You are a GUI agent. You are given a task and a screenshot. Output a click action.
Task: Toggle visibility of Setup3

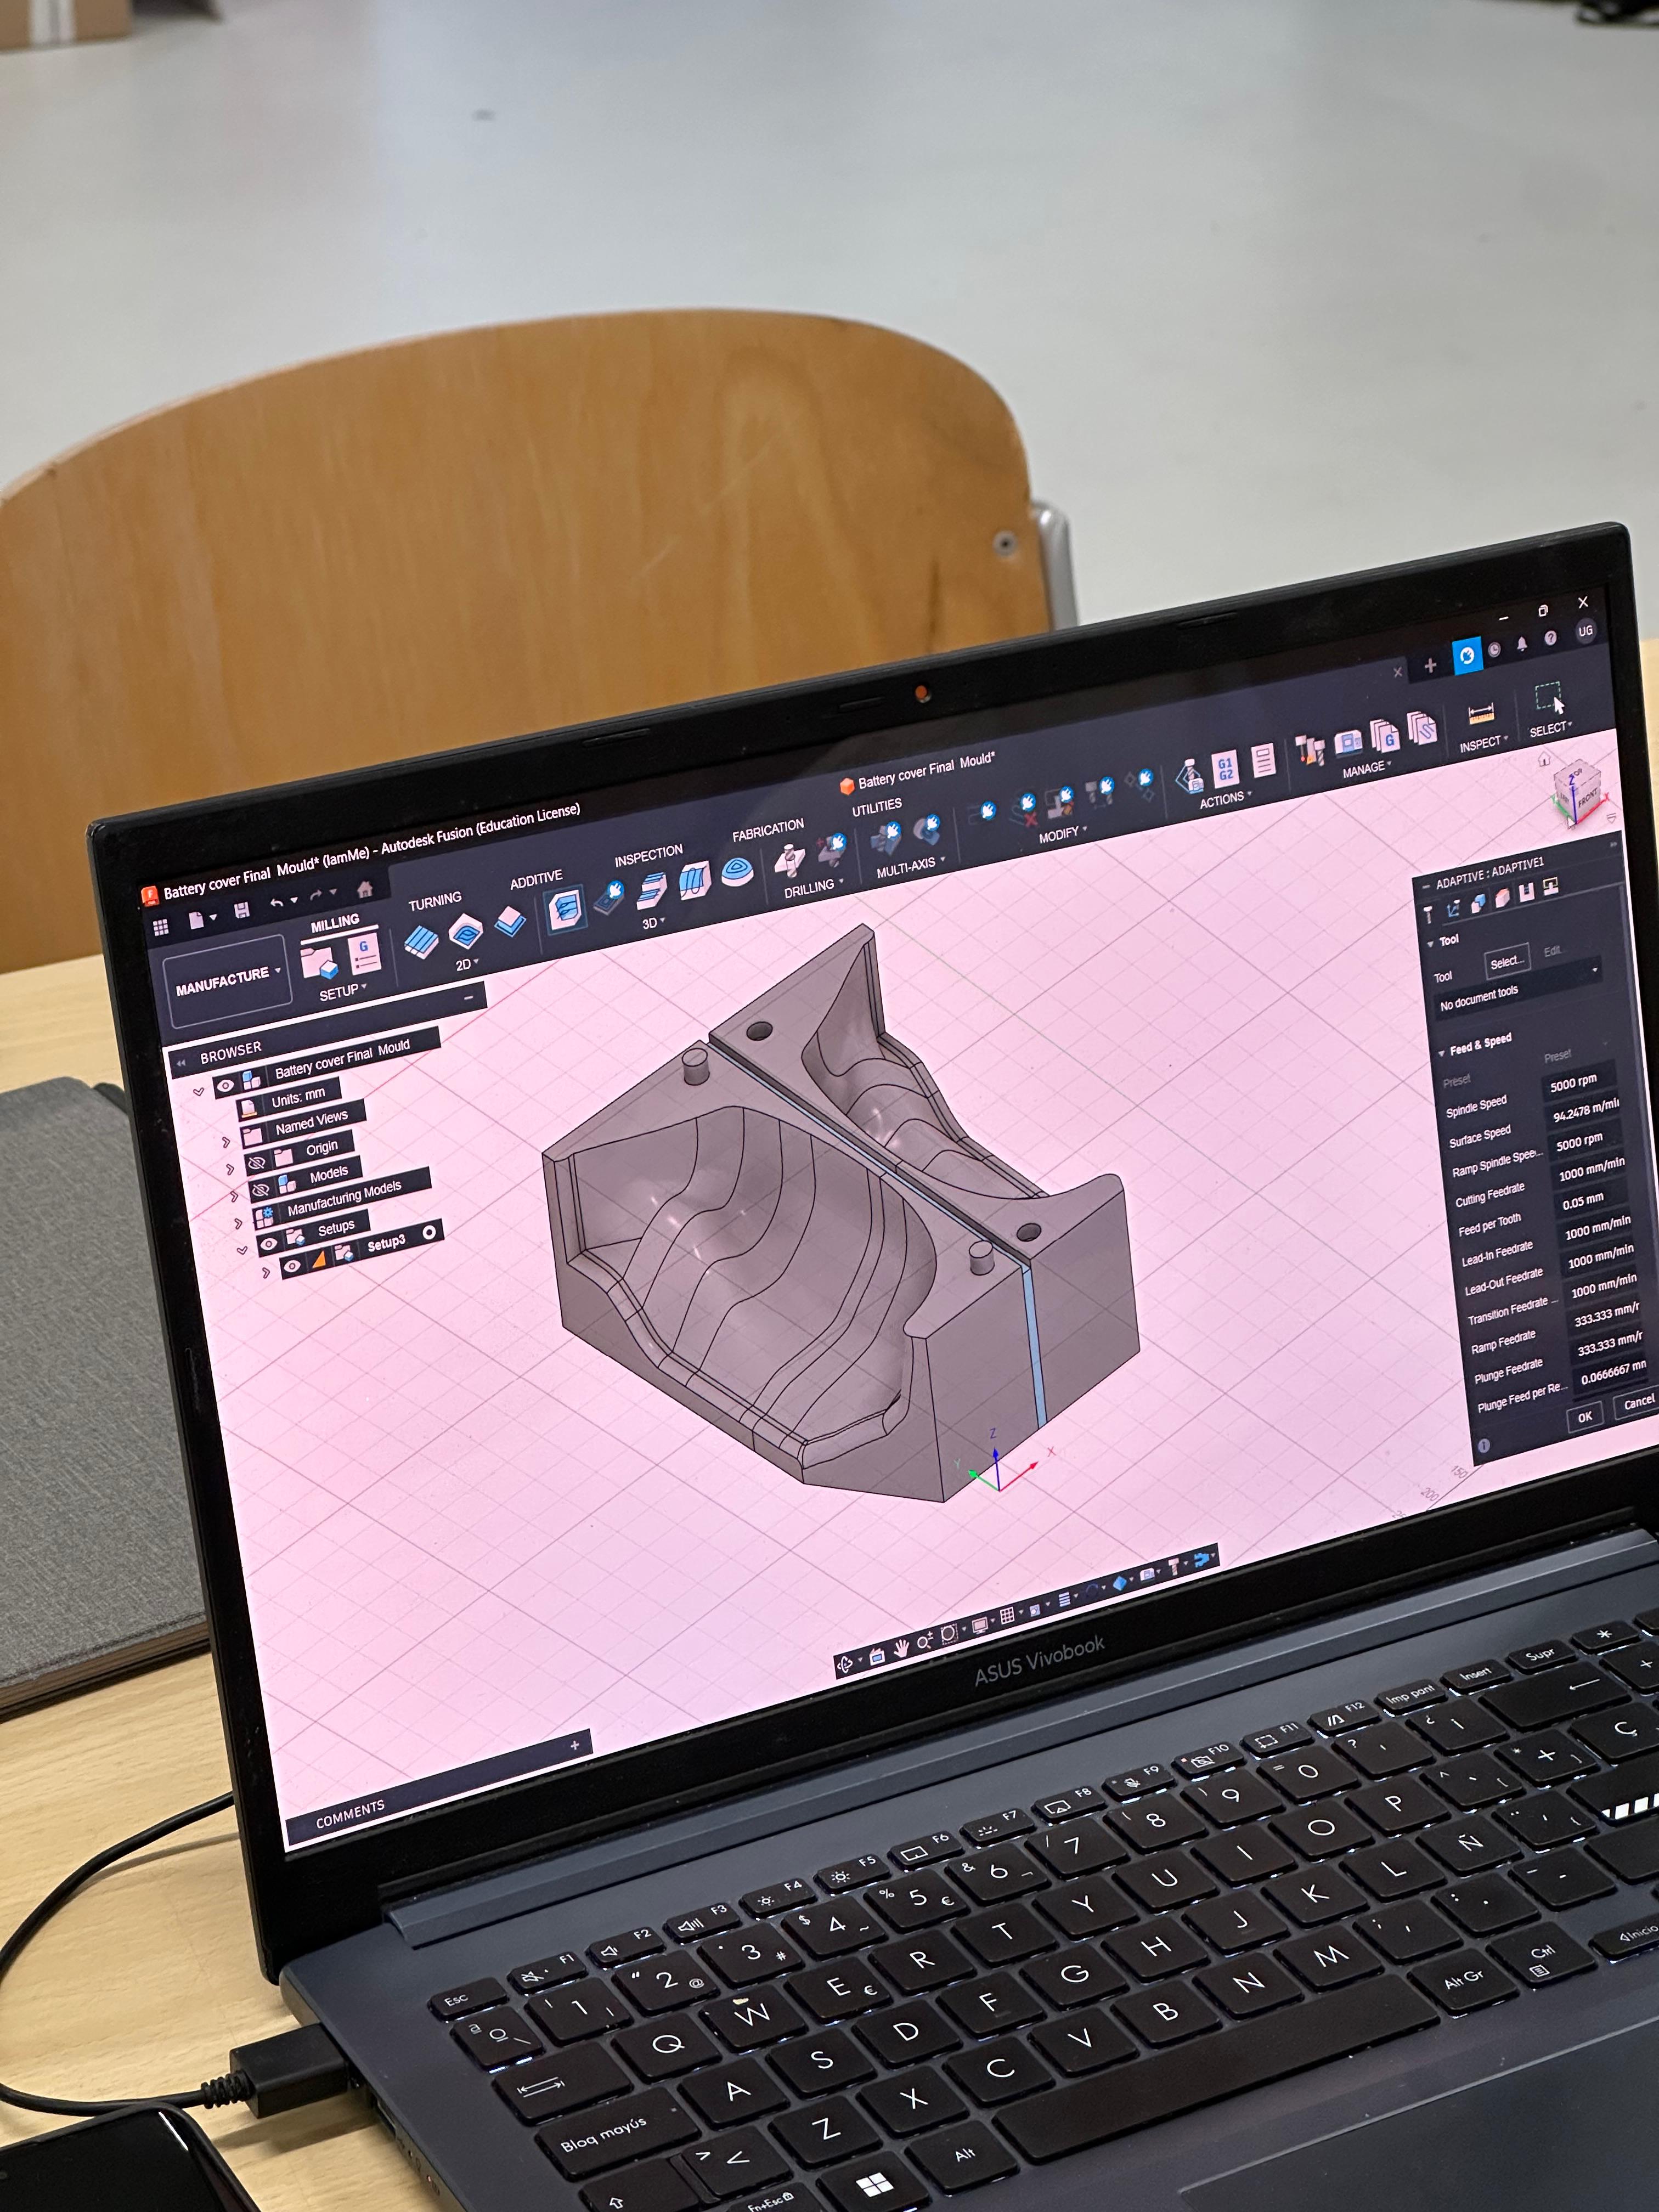pyautogui.click(x=292, y=1267)
